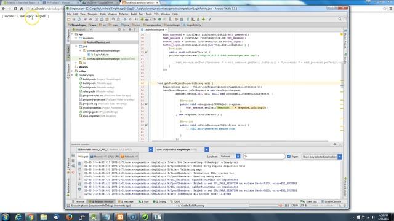Open the Messages tool window button
The height and width of the screenshot is (221, 394).
[126, 201]
